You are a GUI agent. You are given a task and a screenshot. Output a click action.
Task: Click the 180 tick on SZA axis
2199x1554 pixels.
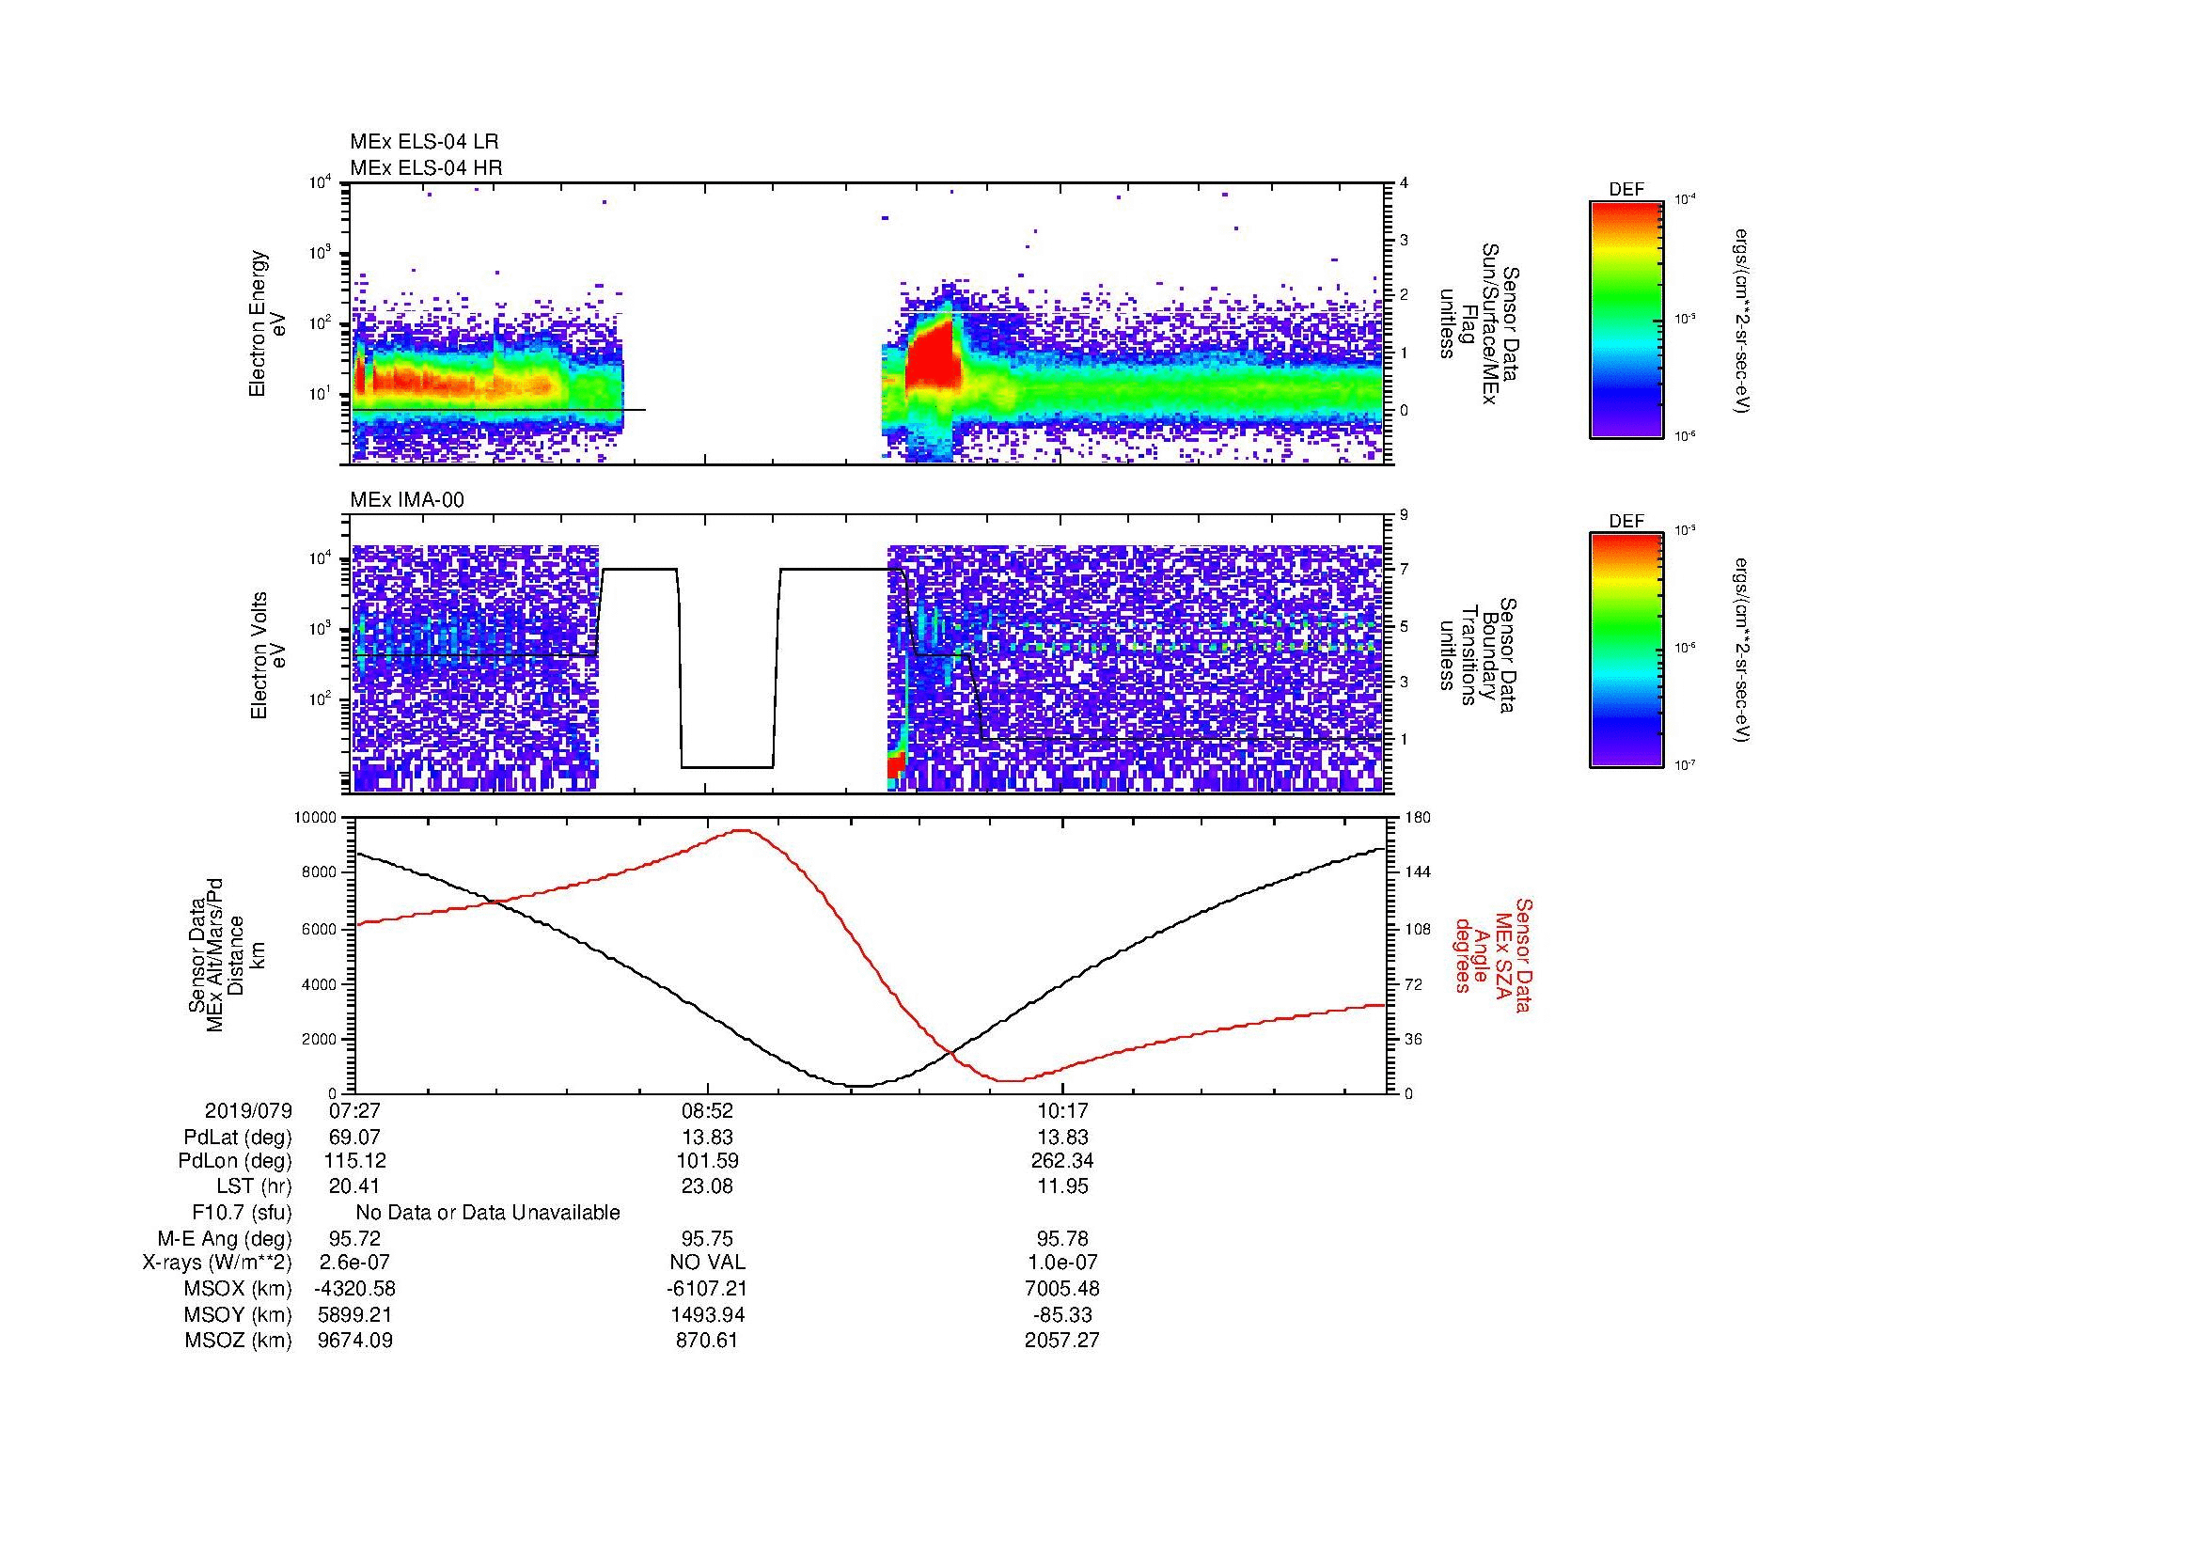[x=1420, y=818]
